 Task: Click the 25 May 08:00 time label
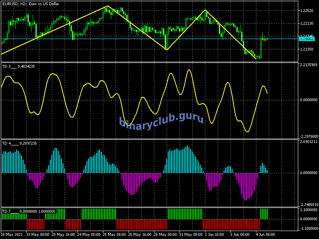(114, 234)
